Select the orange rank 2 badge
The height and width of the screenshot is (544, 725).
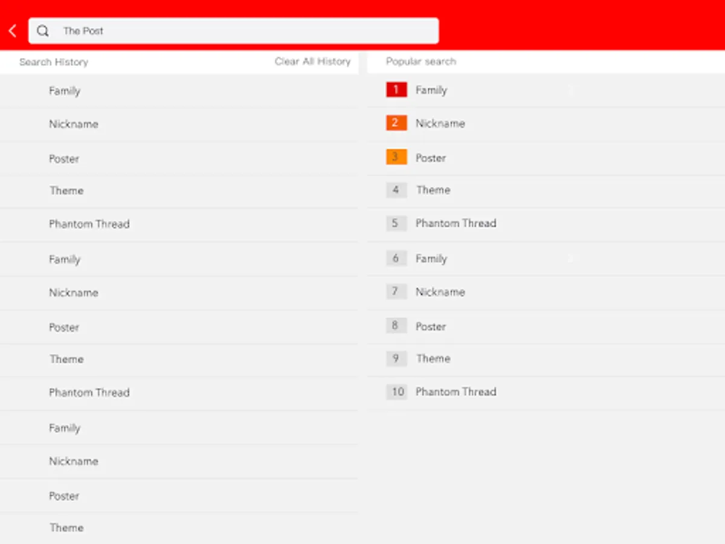click(x=396, y=123)
